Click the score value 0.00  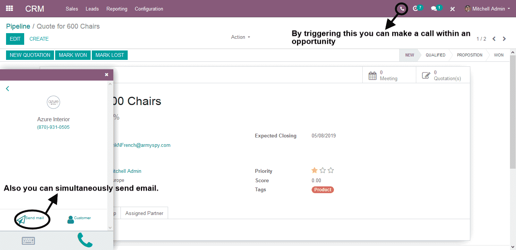coord(317,181)
